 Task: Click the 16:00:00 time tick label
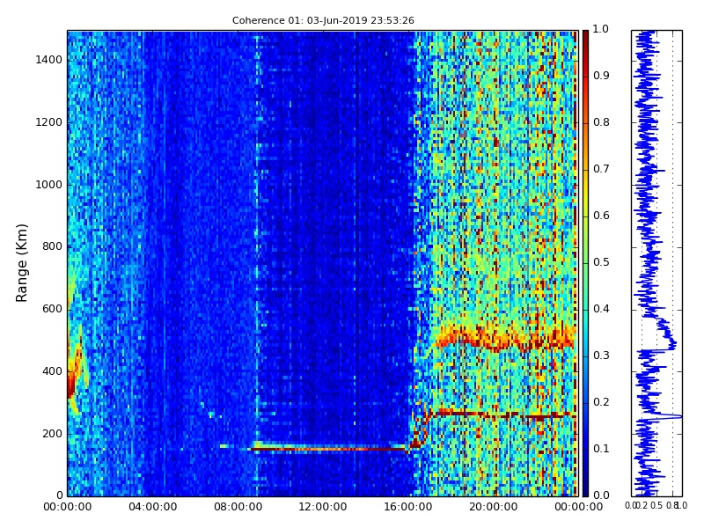[408, 507]
